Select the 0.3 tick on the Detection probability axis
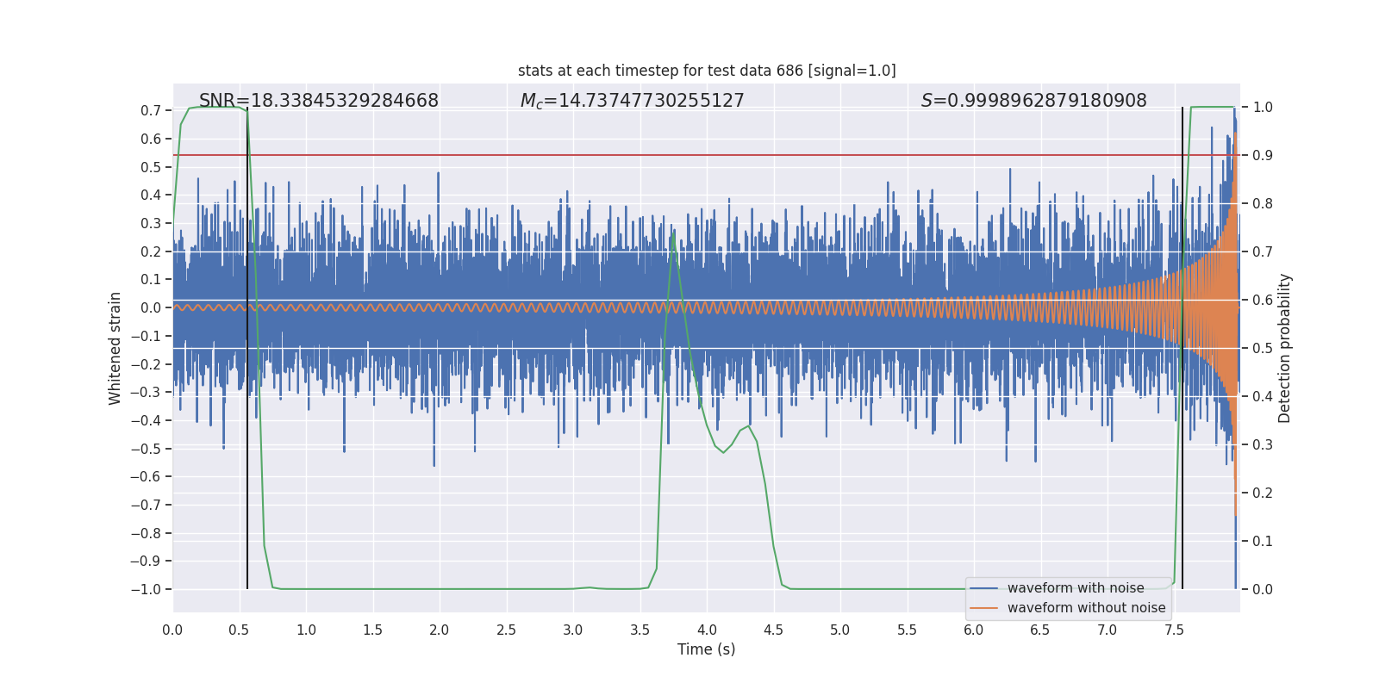Image resolution: width=1379 pixels, height=689 pixels. (1263, 444)
